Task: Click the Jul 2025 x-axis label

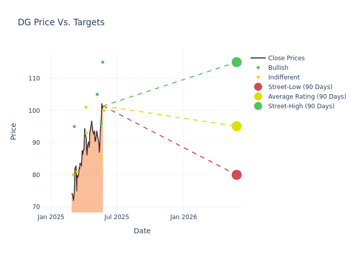Action: (x=117, y=217)
